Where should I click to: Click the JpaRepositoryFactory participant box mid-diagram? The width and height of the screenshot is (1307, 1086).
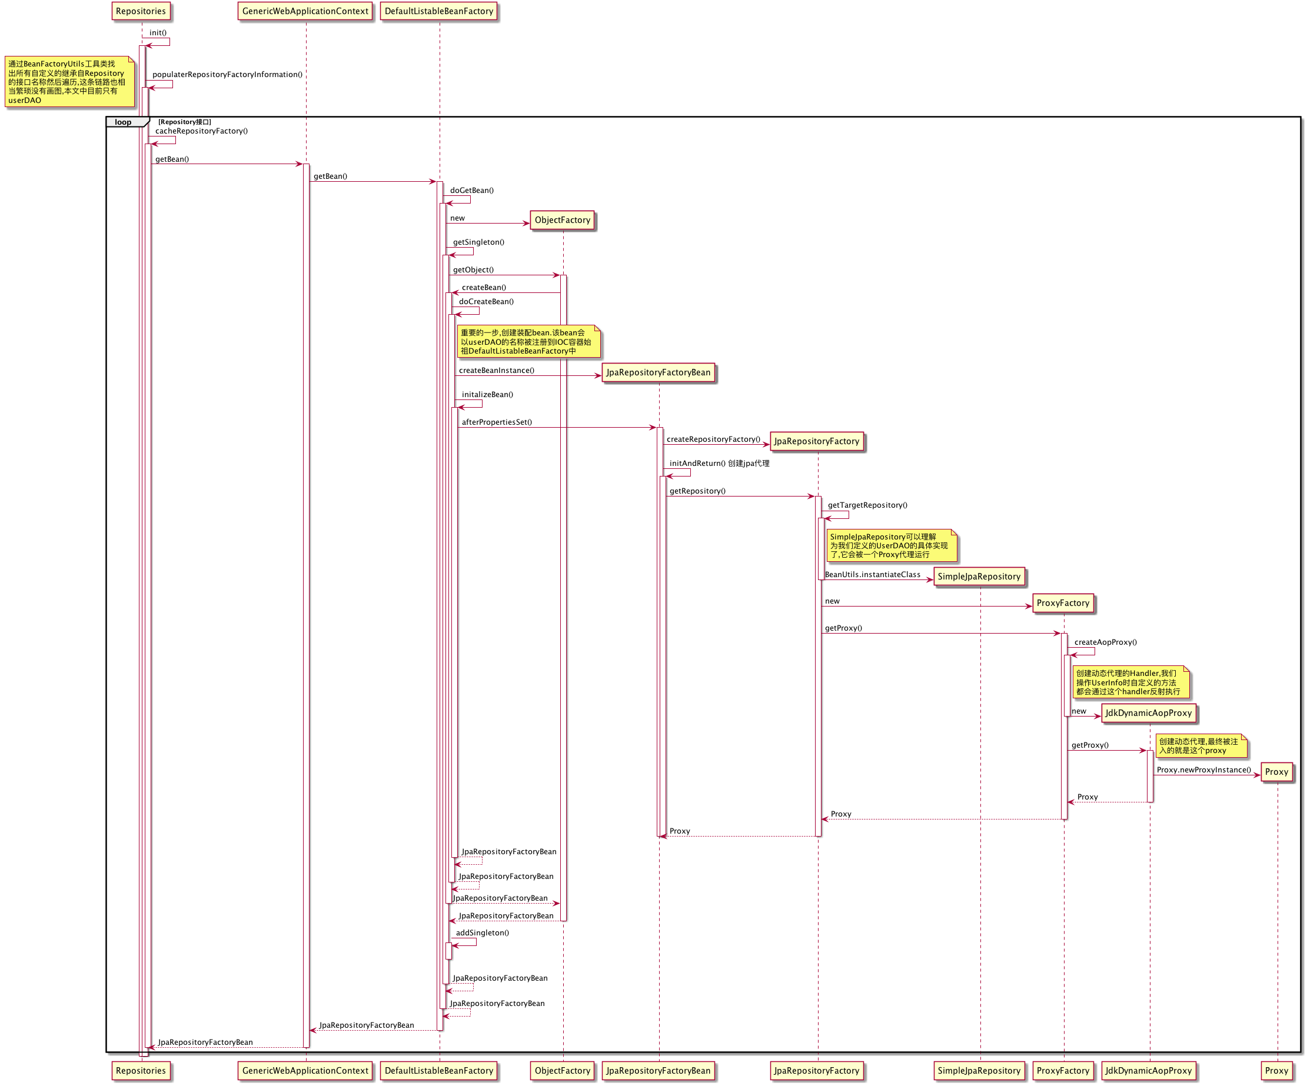point(816,441)
